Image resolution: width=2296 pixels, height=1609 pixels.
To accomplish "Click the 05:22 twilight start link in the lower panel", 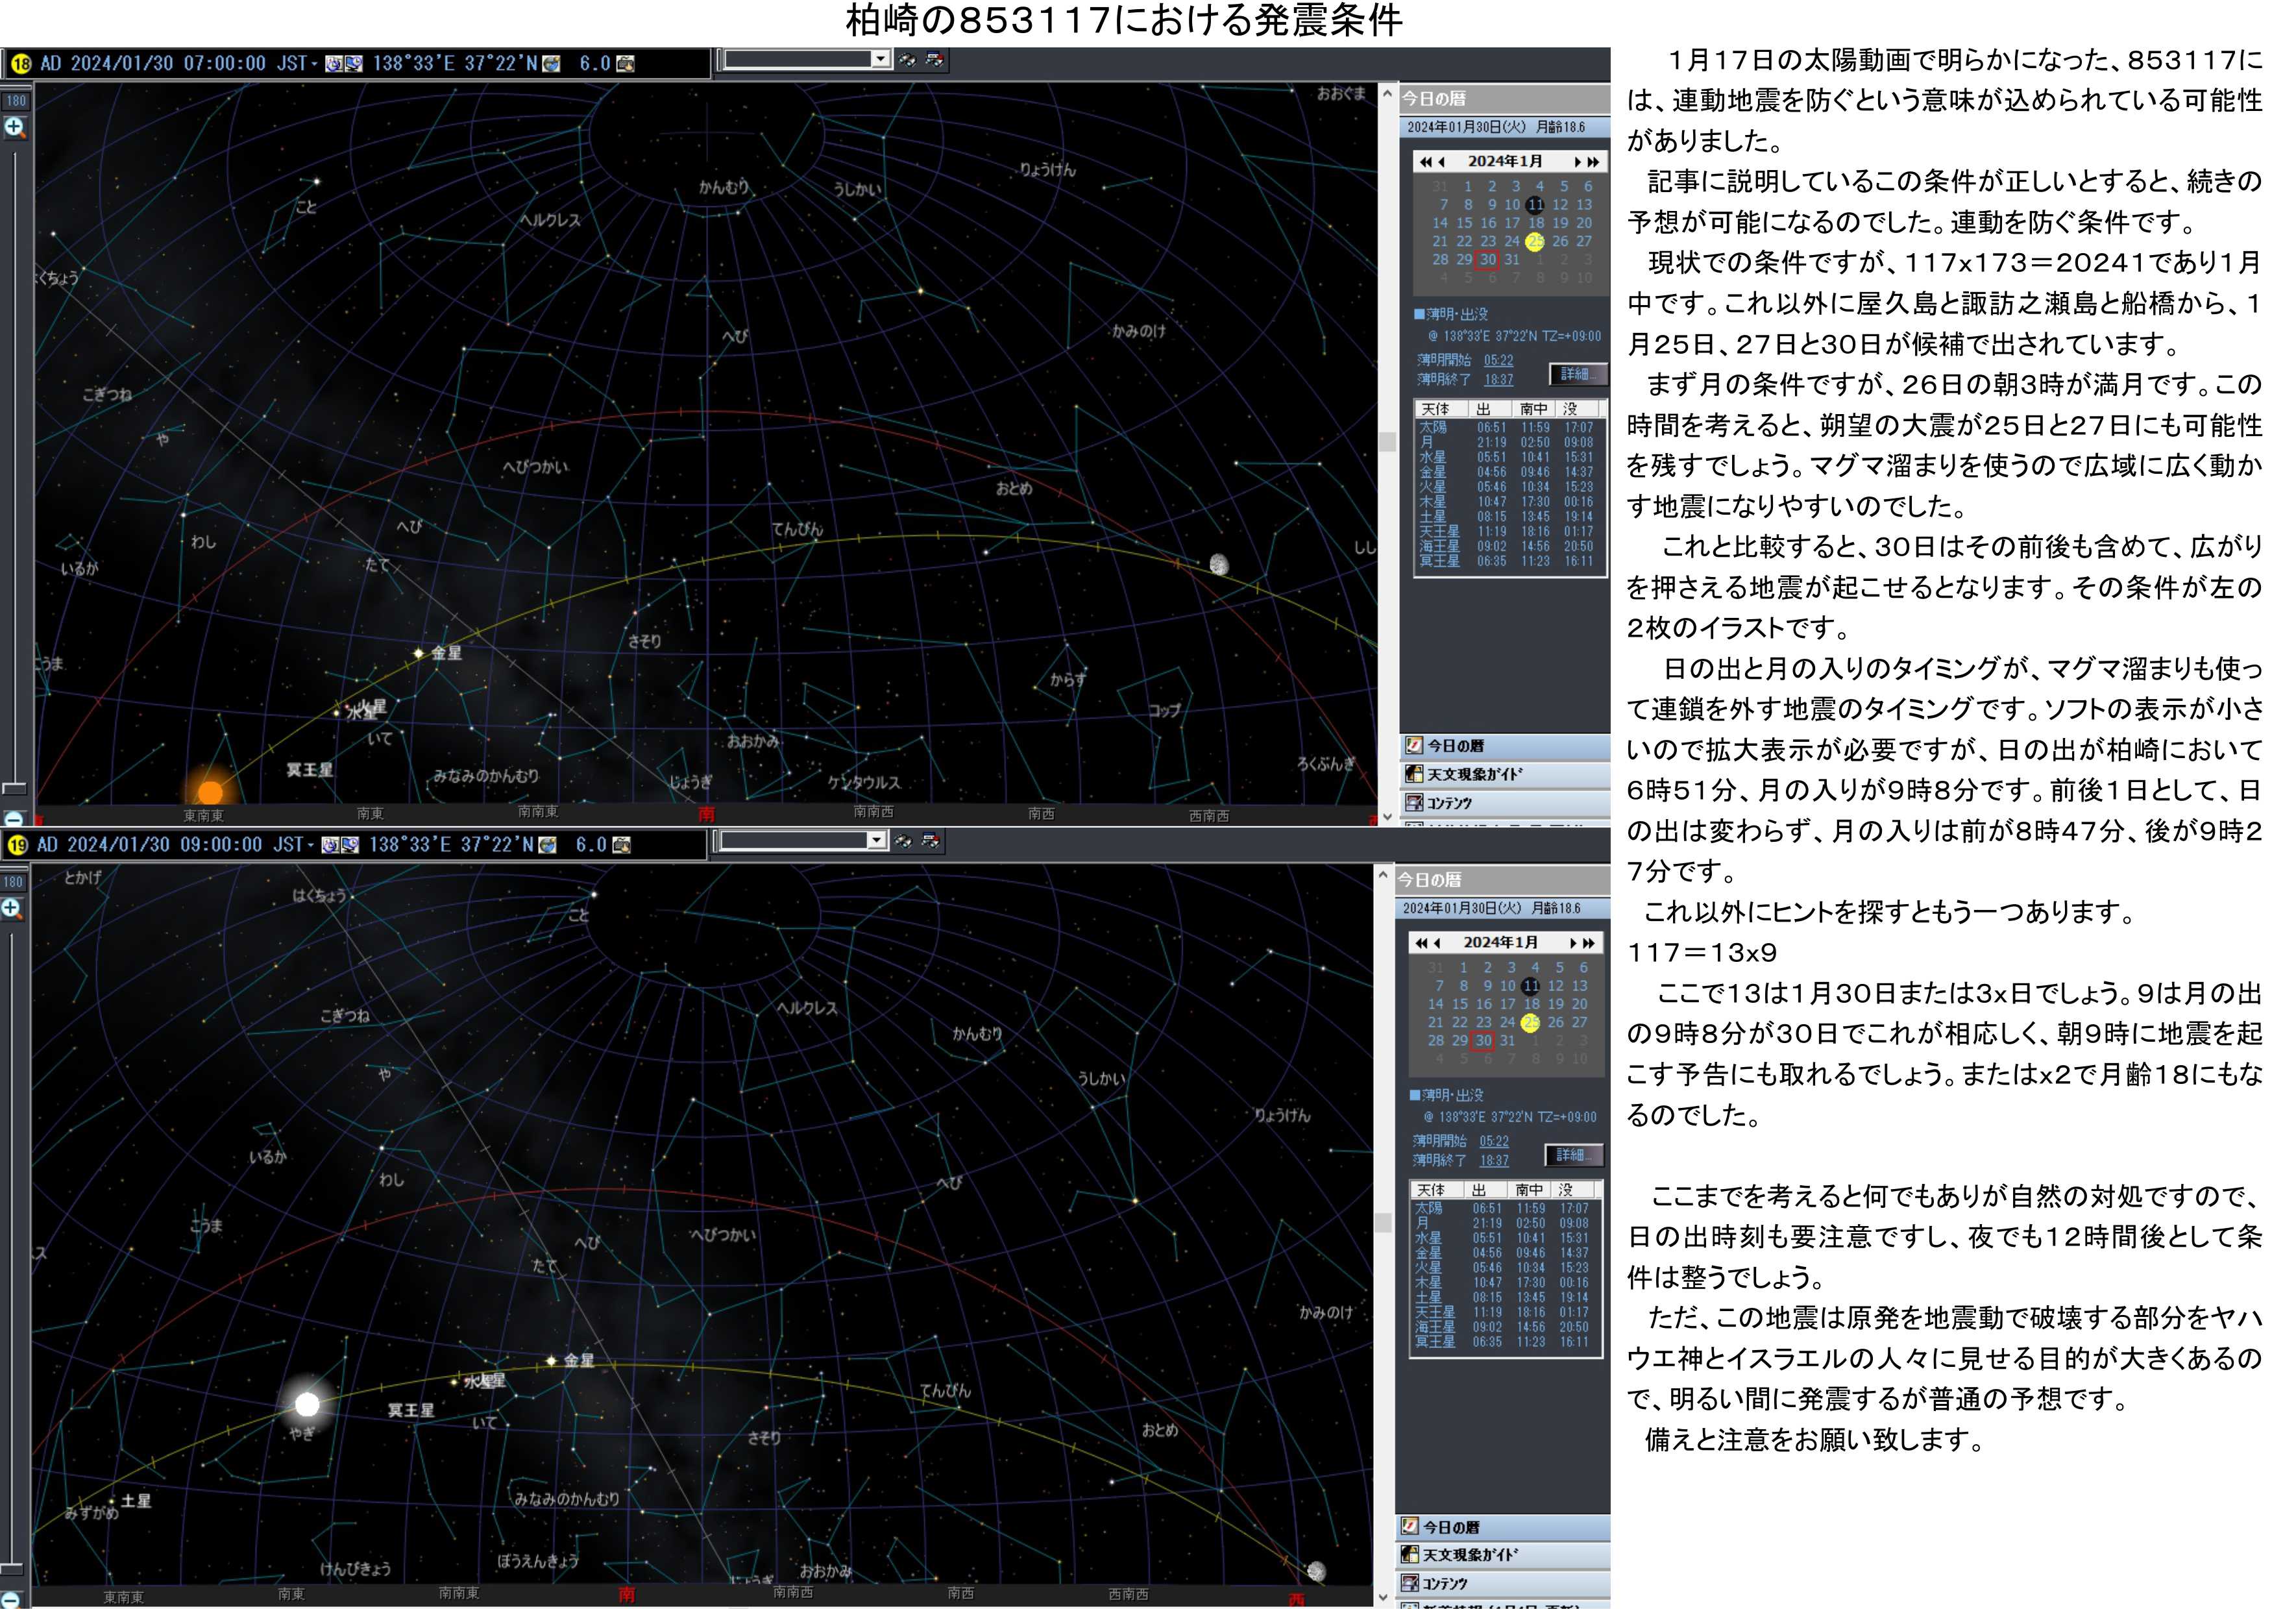I will tap(1494, 1141).
